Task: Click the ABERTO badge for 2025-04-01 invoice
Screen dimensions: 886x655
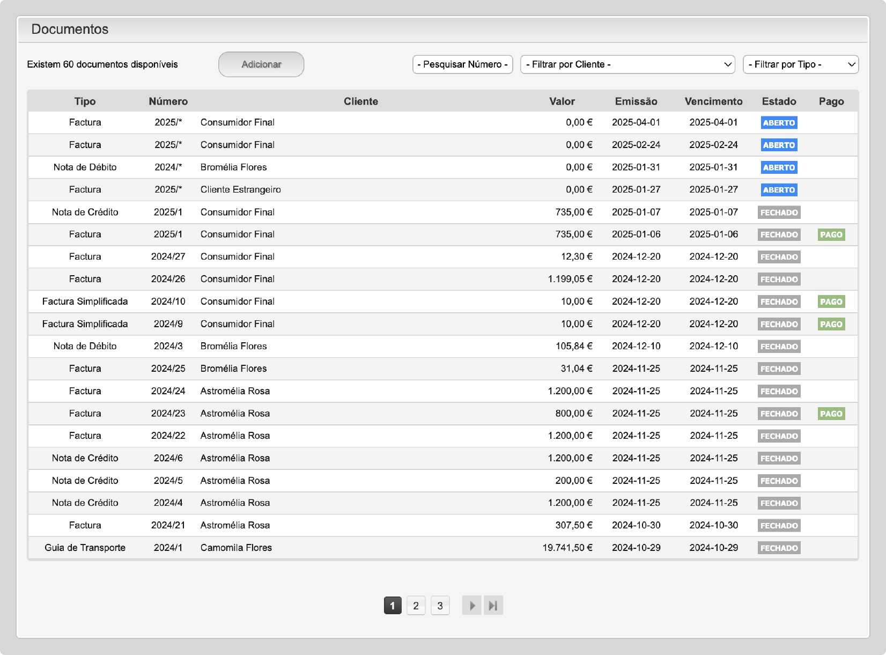Action: click(779, 123)
